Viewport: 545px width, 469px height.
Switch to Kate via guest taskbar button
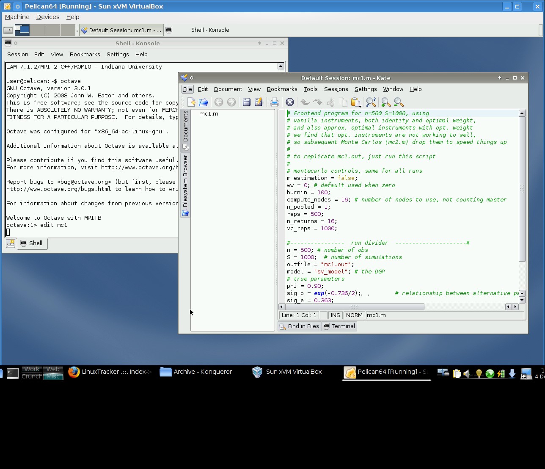[121, 30]
